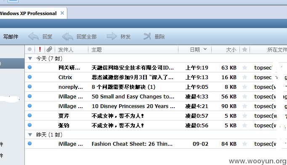Image resolution: width=287 pixels, height=165 pixels.
Task: Click the read-status dot column header
Action: tap(29, 49)
